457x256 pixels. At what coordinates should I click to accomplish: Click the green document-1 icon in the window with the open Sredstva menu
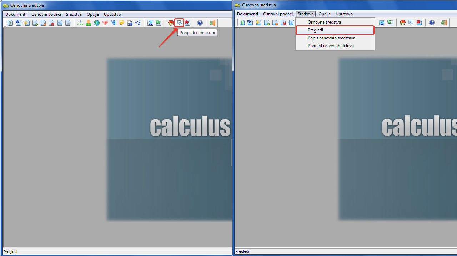tap(242, 23)
